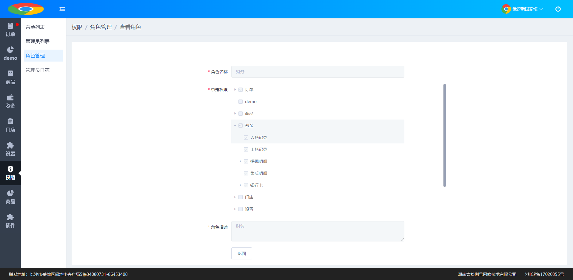Toggle the 出账记录 checkbox
The image size is (573, 280).
coord(246,149)
